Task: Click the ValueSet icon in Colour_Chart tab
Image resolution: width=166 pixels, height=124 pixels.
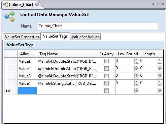Action: [x=5, y=4]
